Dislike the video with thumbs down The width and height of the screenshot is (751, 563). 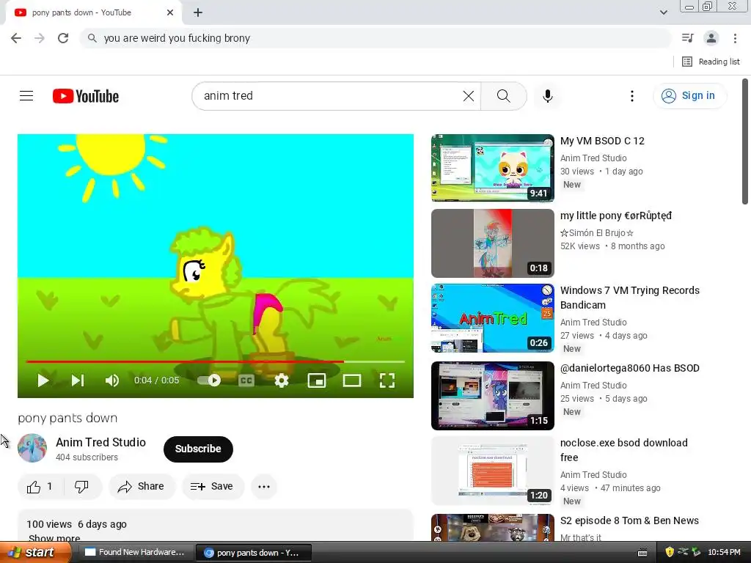82,487
